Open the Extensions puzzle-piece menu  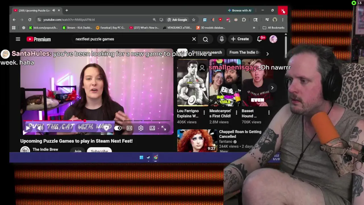(244, 20)
